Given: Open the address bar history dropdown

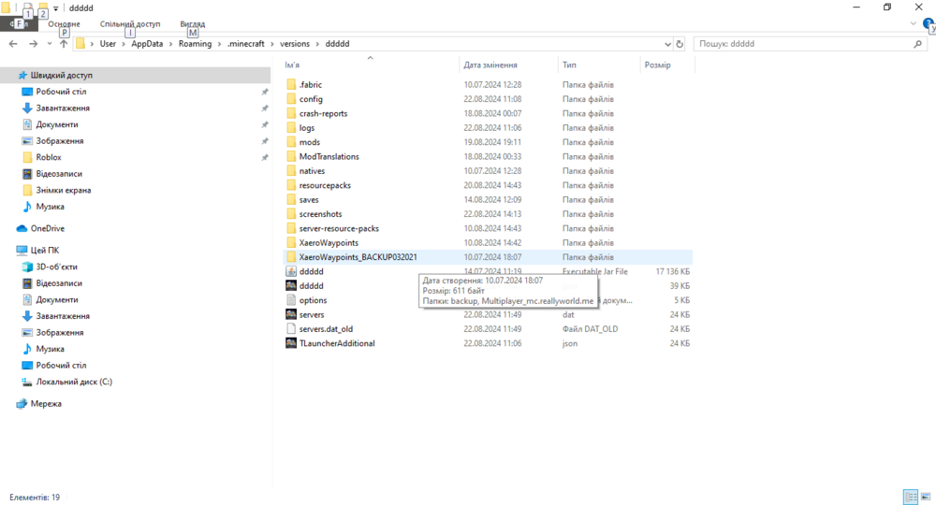Looking at the screenshot, I should (x=667, y=44).
